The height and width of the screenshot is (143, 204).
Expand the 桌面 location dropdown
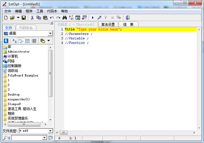coord(50,33)
